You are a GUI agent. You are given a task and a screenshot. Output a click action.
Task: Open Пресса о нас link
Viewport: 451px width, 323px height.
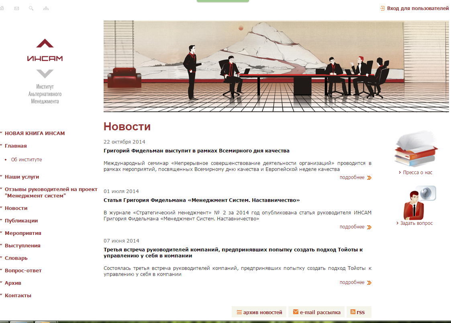click(417, 173)
